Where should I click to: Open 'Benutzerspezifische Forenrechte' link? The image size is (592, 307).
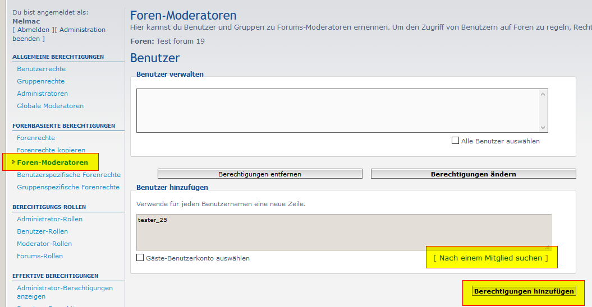click(x=68, y=175)
